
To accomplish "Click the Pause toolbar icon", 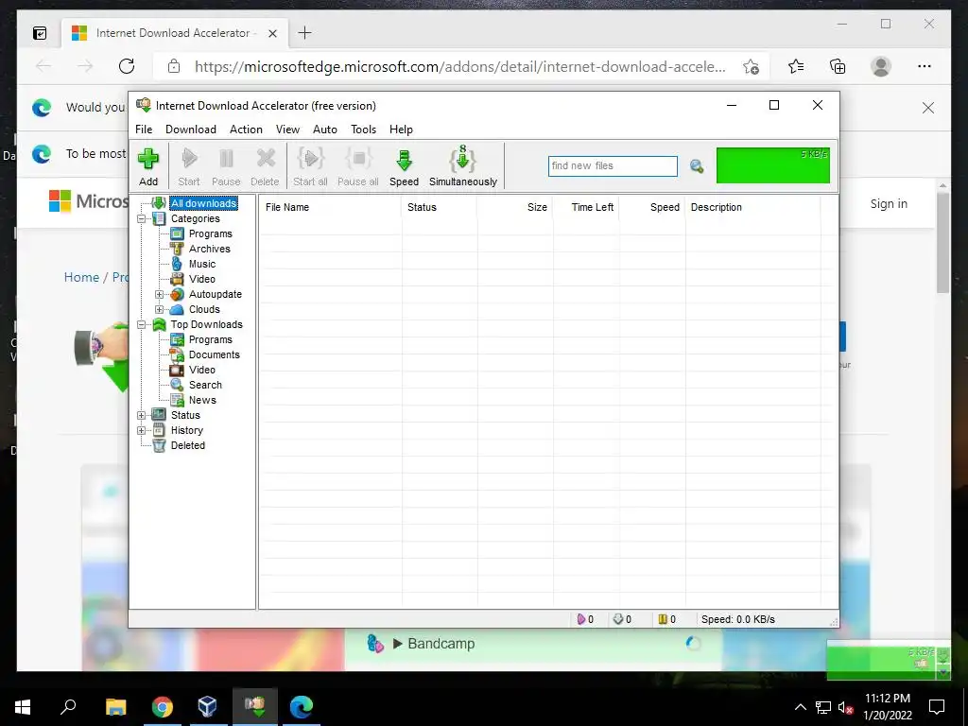I will pyautogui.click(x=226, y=166).
